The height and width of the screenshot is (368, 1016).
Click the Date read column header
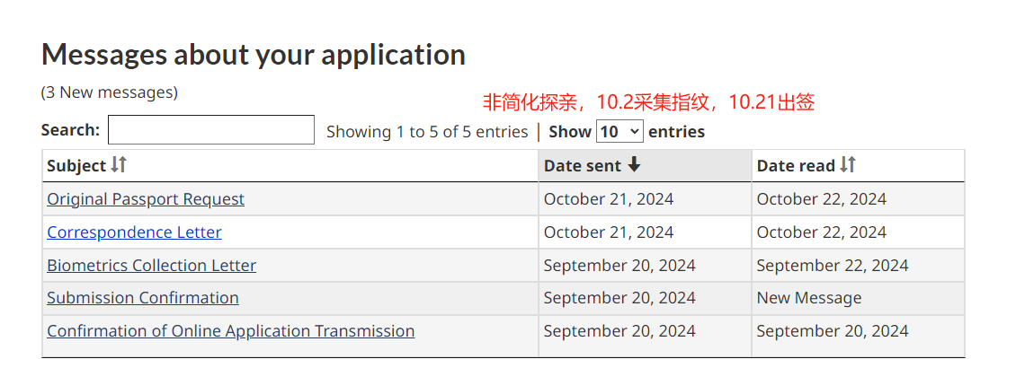point(858,165)
